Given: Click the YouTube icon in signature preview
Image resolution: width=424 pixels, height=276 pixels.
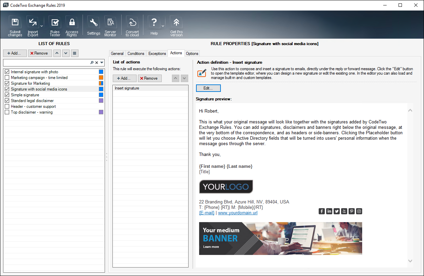Looking at the screenshot, I should tap(344, 211).
